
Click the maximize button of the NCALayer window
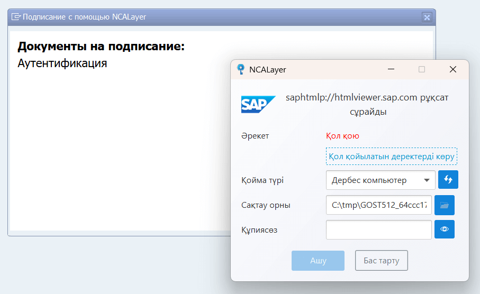click(x=422, y=69)
